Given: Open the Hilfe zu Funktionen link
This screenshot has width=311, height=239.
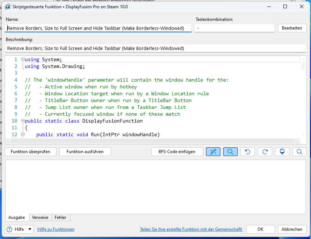Looking at the screenshot, I should click(x=56, y=229).
